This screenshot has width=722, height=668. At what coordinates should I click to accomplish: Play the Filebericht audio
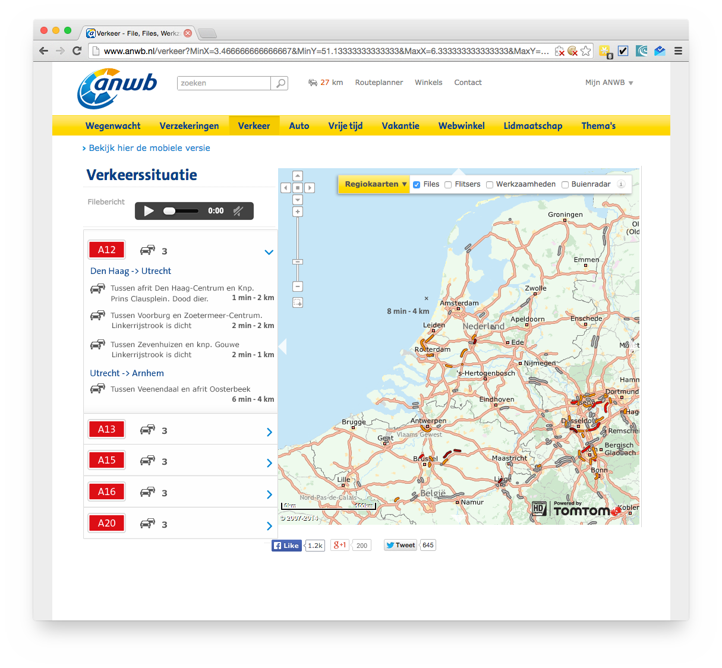click(x=148, y=210)
